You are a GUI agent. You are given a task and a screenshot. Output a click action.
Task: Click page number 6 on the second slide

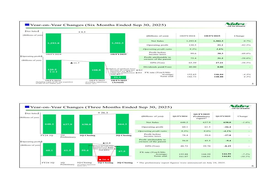tap(253, 166)
